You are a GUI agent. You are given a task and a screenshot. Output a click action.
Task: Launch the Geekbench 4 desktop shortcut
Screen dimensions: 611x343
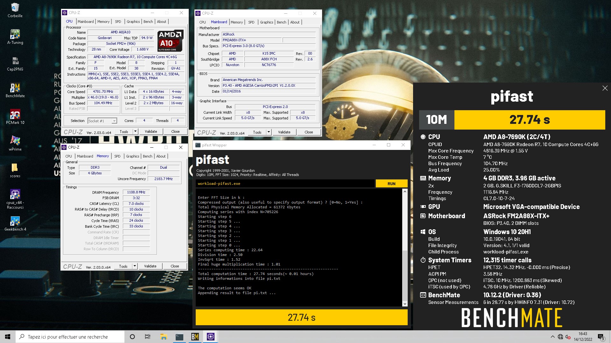[x=15, y=224]
